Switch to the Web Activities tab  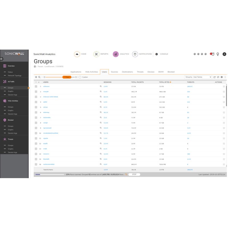click(91, 72)
